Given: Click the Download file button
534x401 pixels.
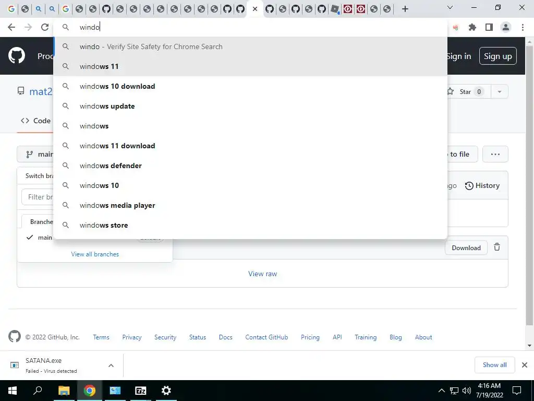Looking at the screenshot, I should click(466, 248).
